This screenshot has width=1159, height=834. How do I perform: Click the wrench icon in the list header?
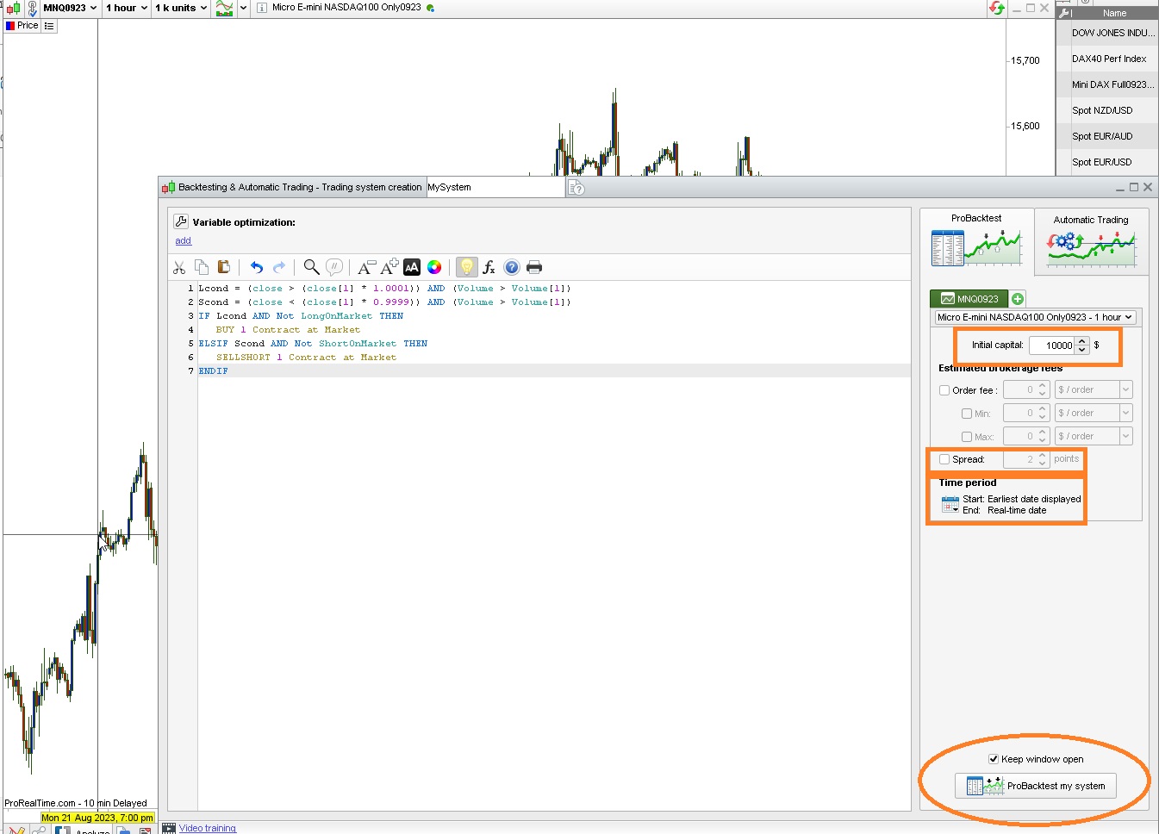pyautogui.click(x=1064, y=13)
